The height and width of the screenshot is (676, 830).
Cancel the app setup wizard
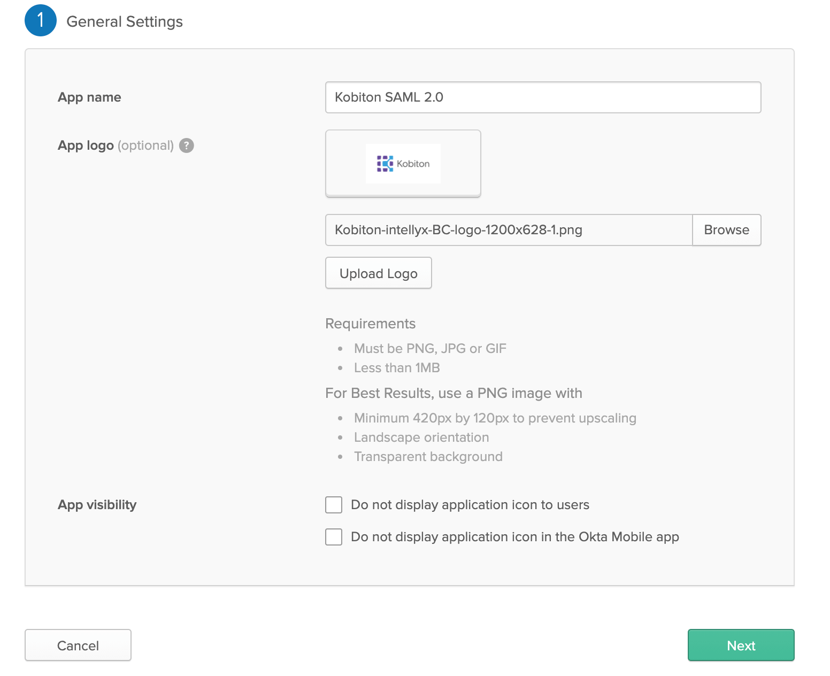pos(78,646)
